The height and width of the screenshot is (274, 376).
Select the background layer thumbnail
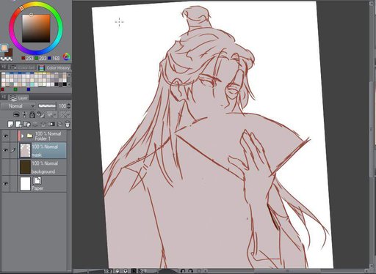coord(25,167)
